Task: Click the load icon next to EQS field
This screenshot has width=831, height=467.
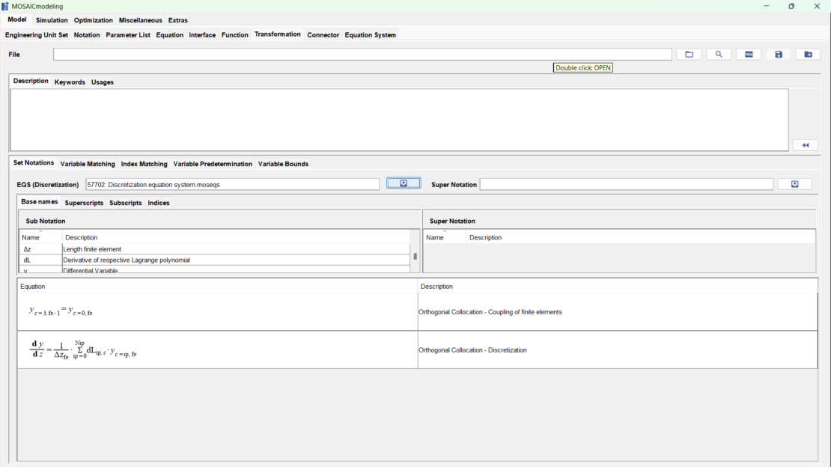Action: [x=404, y=183]
